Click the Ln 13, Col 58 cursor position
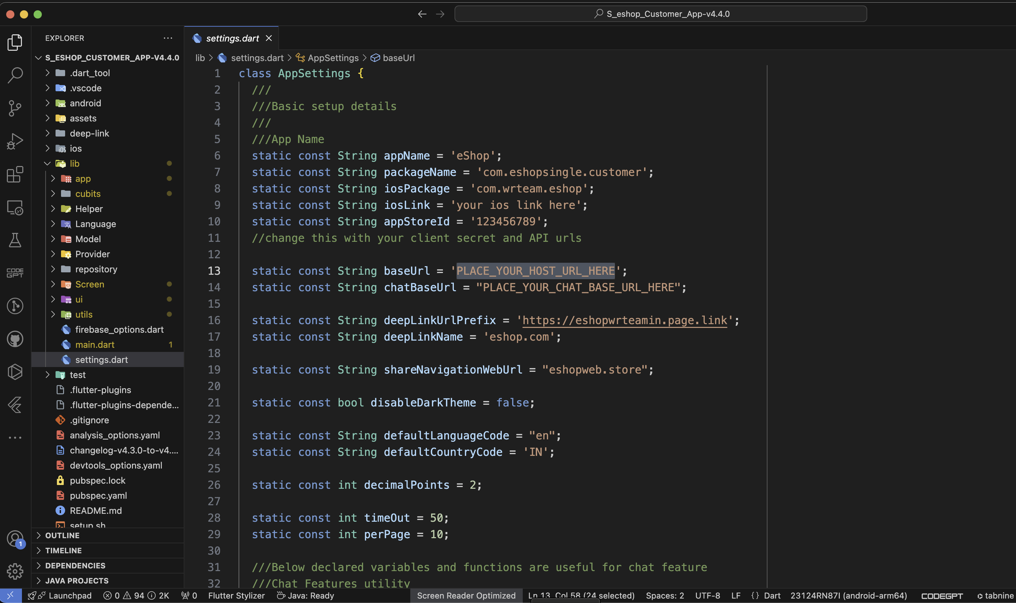The image size is (1016, 603). click(x=581, y=596)
